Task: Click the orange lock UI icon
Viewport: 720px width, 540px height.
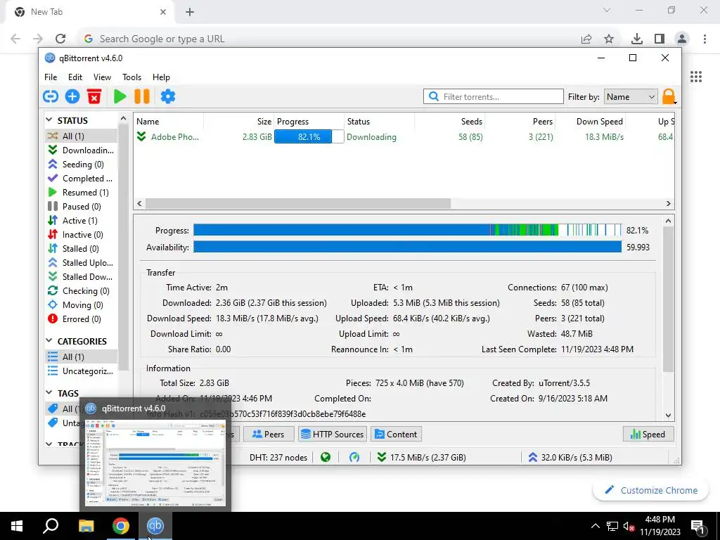Action: (x=669, y=96)
